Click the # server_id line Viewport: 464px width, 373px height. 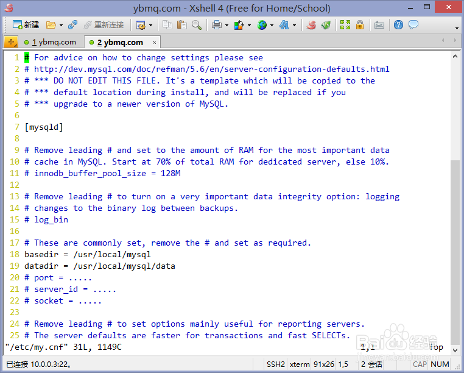(71, 289)
